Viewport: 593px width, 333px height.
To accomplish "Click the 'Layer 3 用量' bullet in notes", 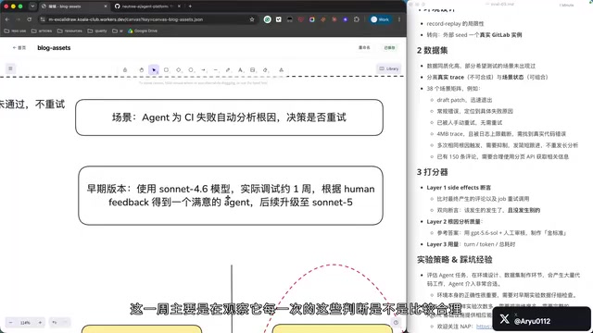I will click(x=471, y=244).
